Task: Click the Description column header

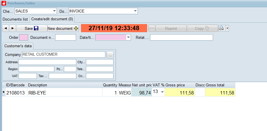Action: 65,85
